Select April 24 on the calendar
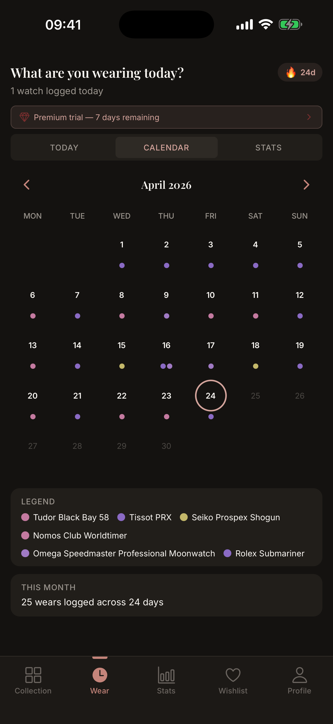 (211, 395)
